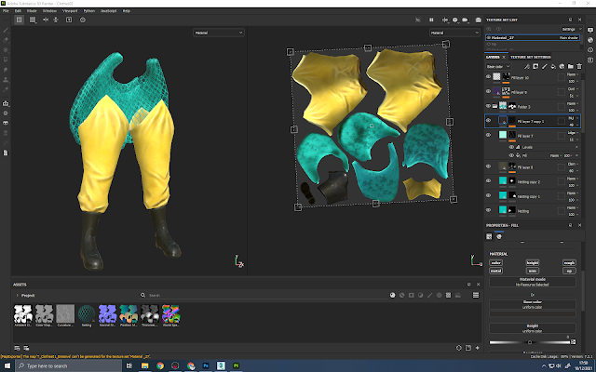Toggle visibility of Fill layer 7
The height and width of the screenshot is (372, 596).
488,135
